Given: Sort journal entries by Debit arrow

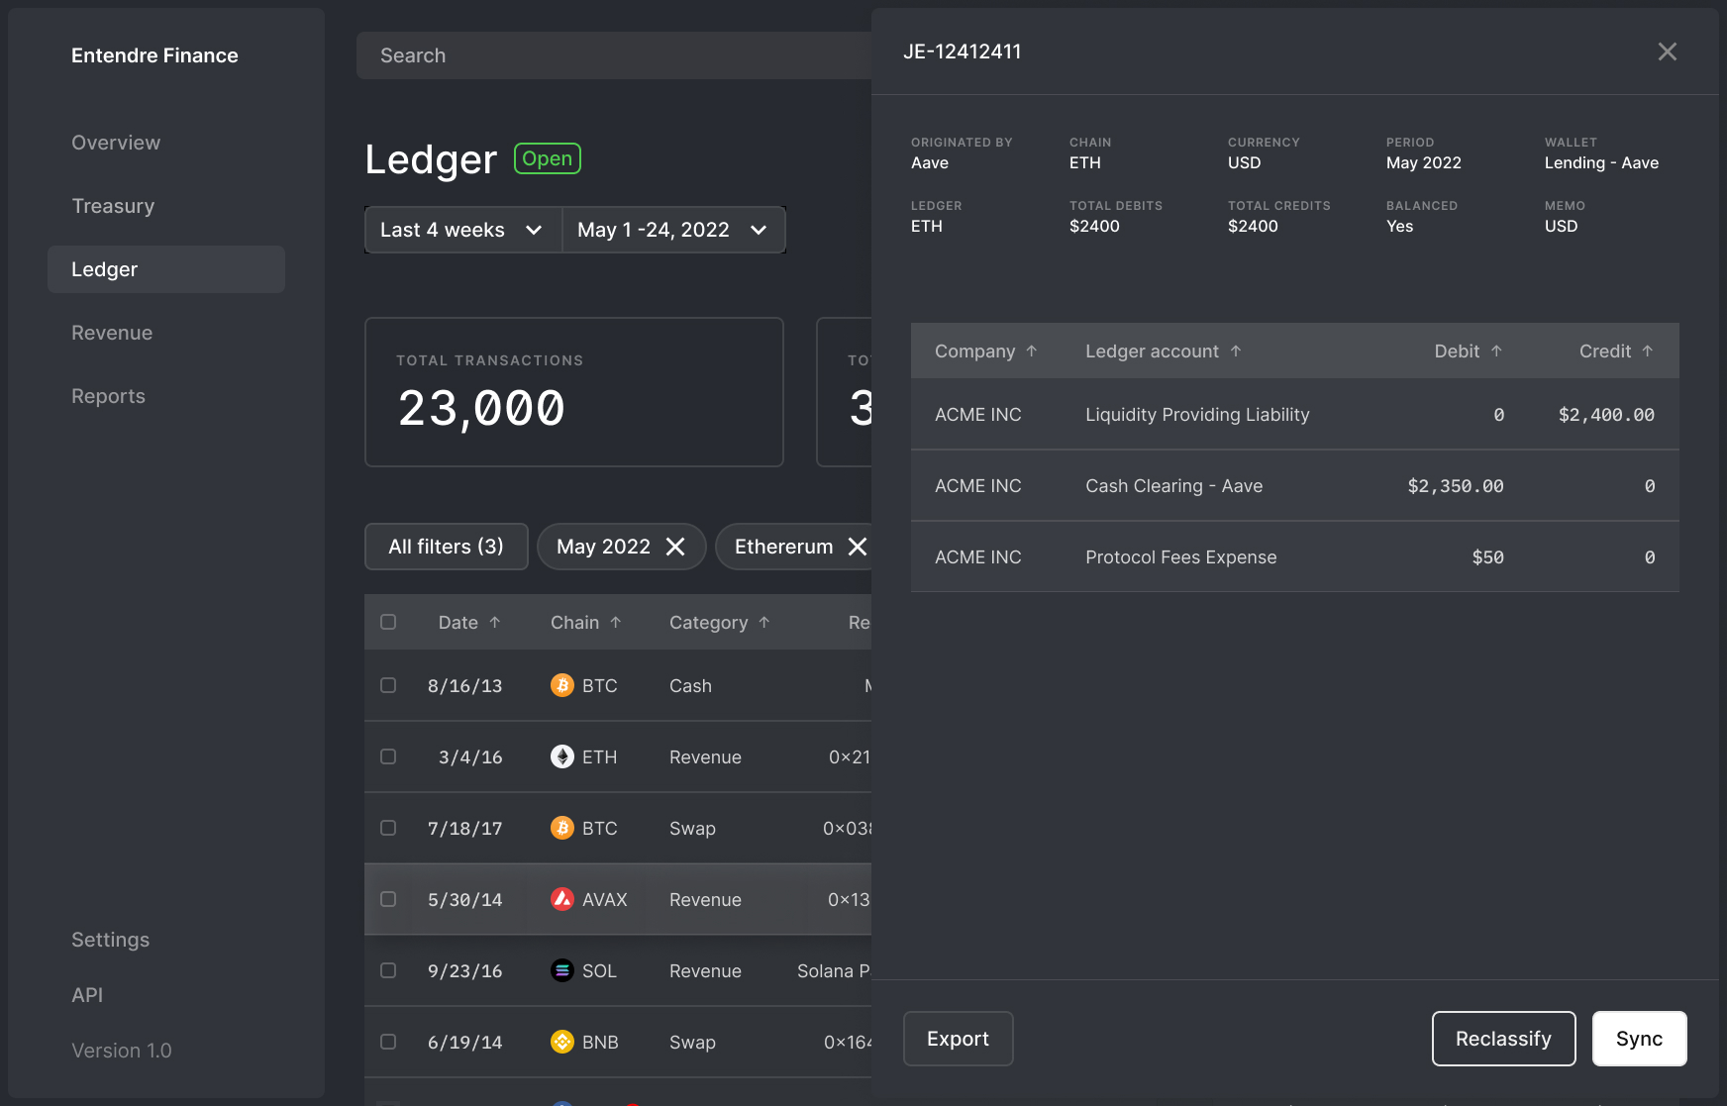Looking at the screenshot, I should [x=1497, y=351].
